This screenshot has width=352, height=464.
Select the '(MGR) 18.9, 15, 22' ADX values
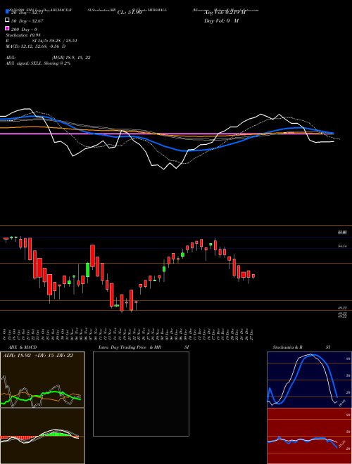pyautogui.click(x=71, y=58)
